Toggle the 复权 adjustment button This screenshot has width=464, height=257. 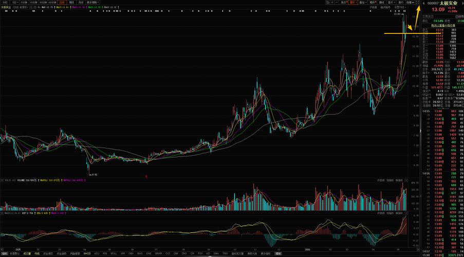(x=353, y=3)
